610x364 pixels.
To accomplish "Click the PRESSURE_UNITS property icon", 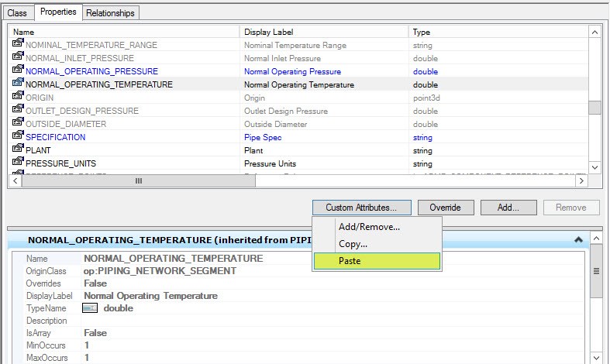I will click(18, 161).
